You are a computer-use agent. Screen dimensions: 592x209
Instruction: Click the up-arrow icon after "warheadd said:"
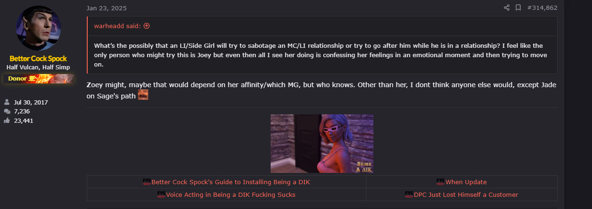click(x=147, y=26)
